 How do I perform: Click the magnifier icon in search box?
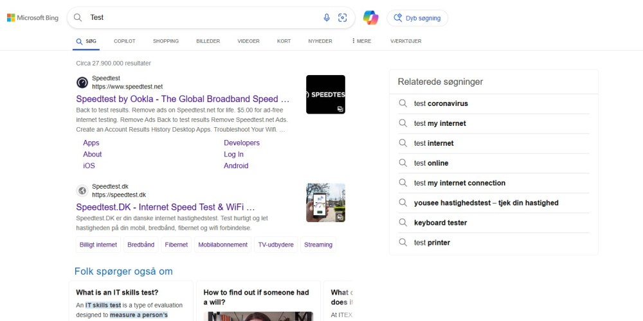(78, 18)
